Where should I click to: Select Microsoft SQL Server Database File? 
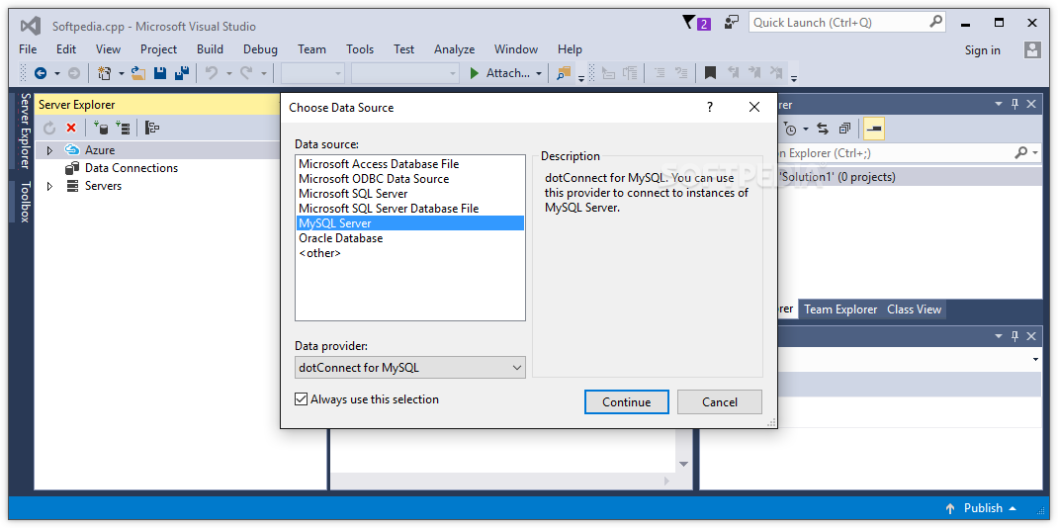coord(389,209)
